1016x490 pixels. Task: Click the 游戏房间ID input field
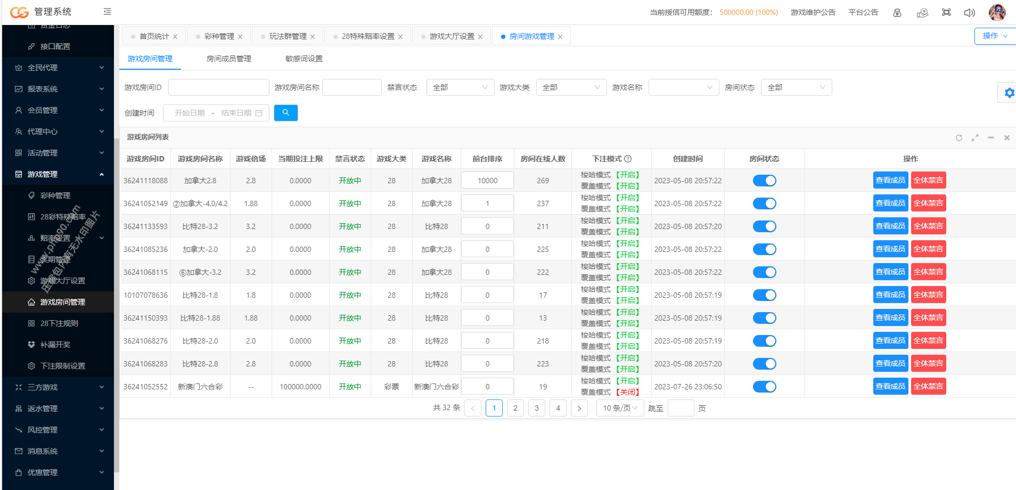pyautogui.click(x=218, y=87)
